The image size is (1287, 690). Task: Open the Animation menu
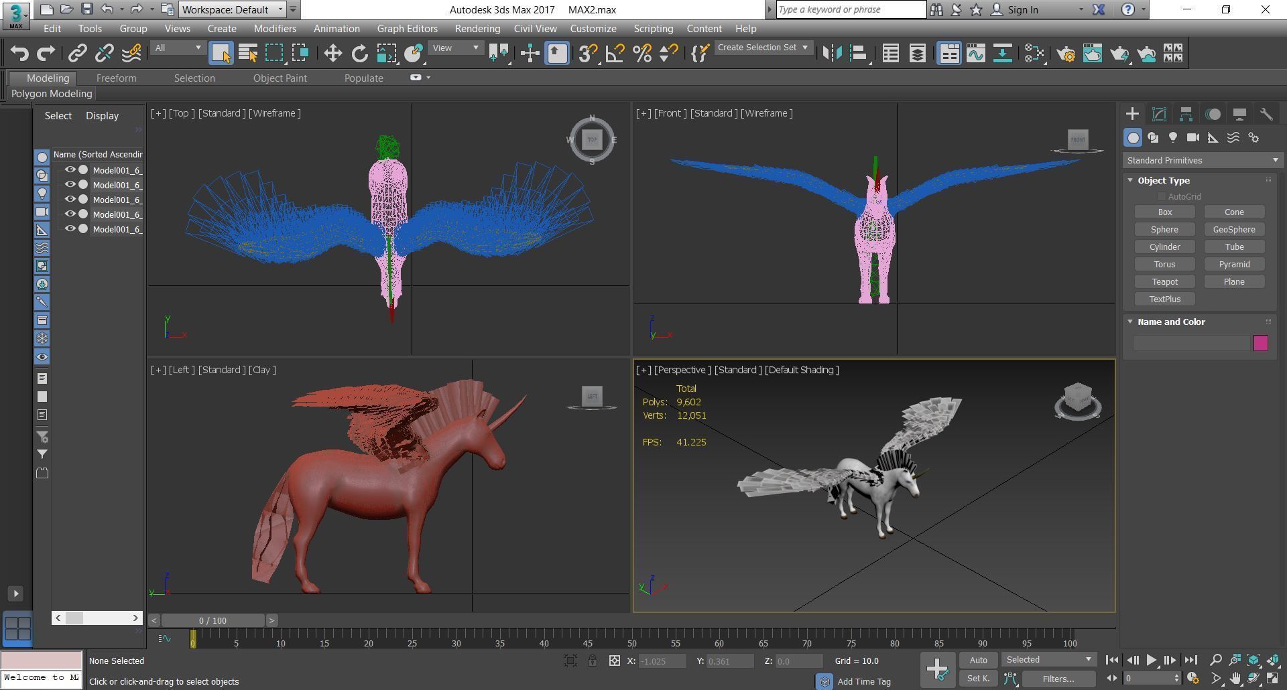click(336, 29)
